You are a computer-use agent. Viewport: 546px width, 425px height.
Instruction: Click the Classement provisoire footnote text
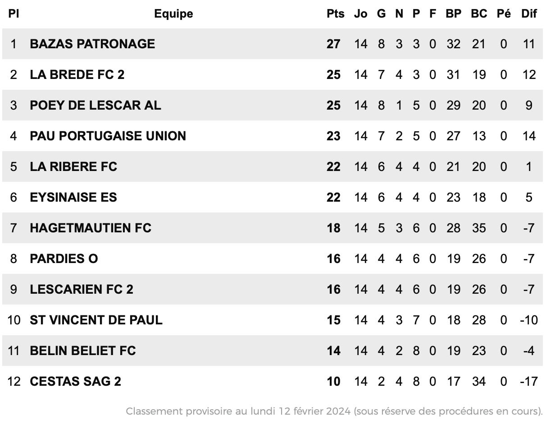(x=334, y=411)
